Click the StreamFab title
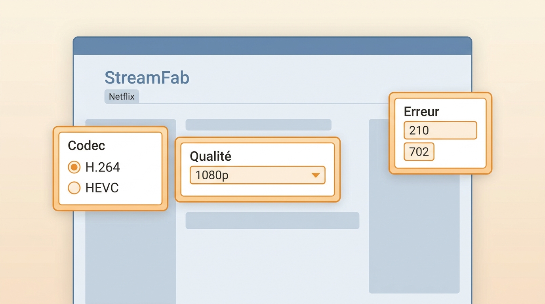The width and height of the screenshot is (545, 304). (x=147, y=78)
